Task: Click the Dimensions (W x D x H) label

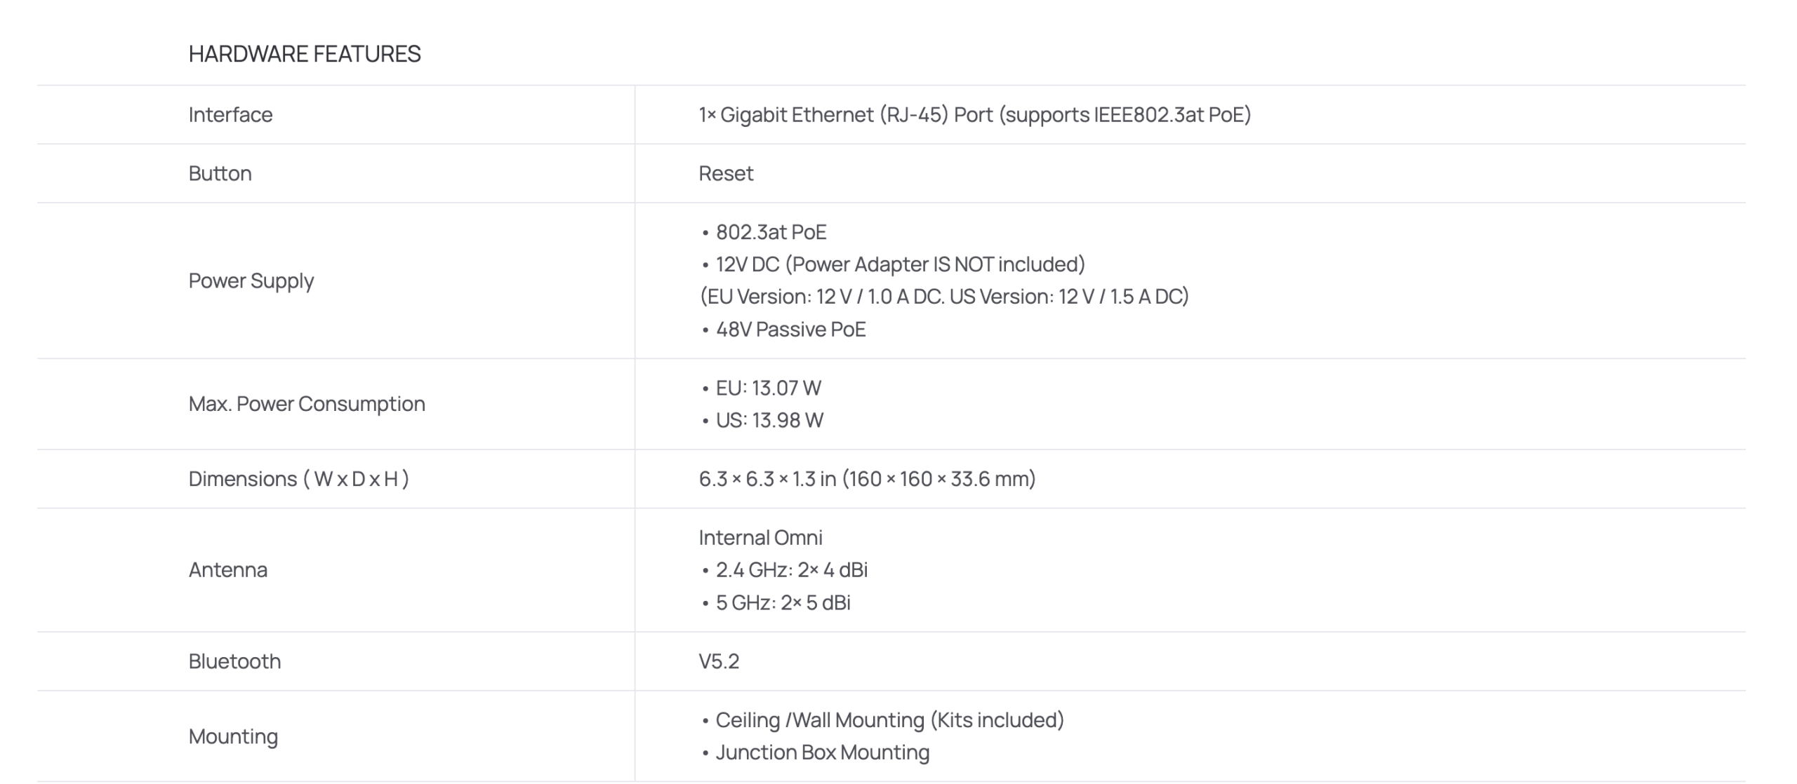Action: tap(298, 479)
